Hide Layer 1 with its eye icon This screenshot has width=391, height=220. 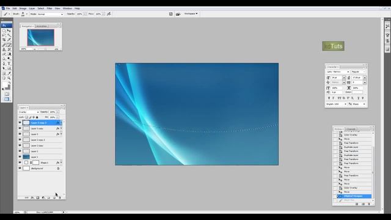(x=20, y=157)
